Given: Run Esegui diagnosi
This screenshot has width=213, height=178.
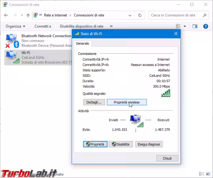Looking at the screenshot, I should coord(149,144).
